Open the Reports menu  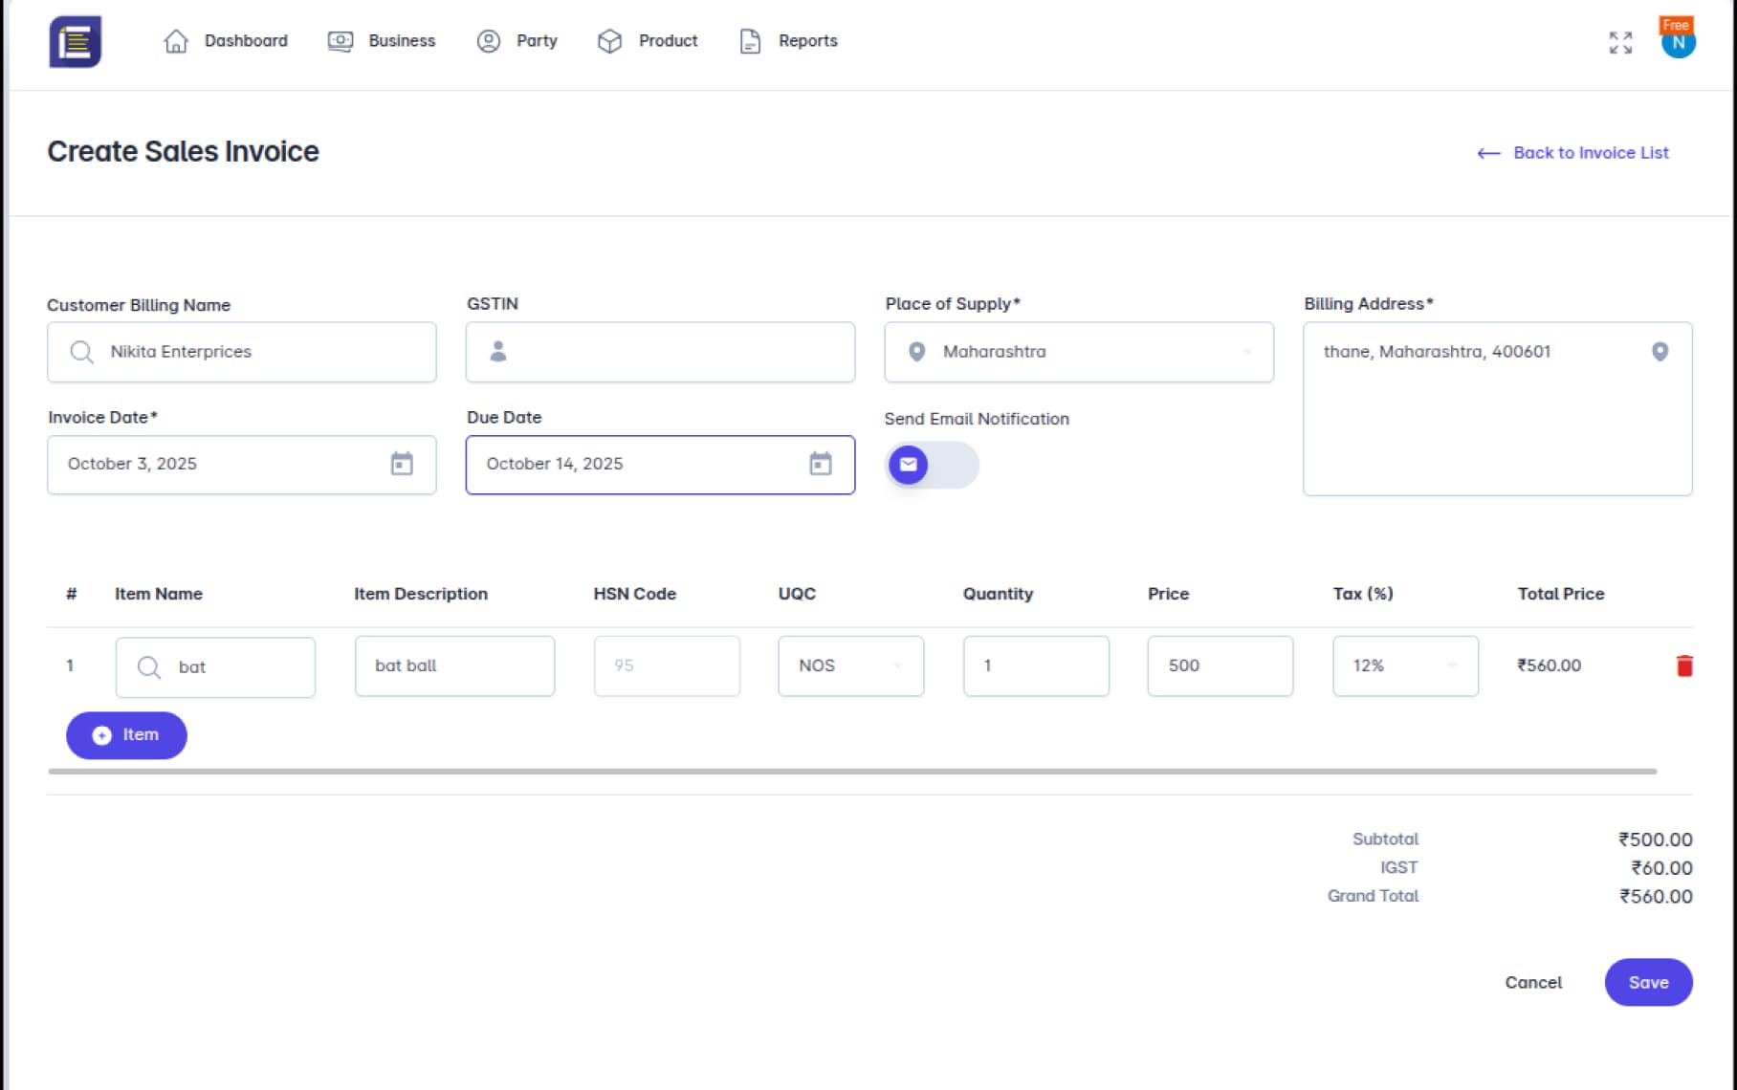789,41
